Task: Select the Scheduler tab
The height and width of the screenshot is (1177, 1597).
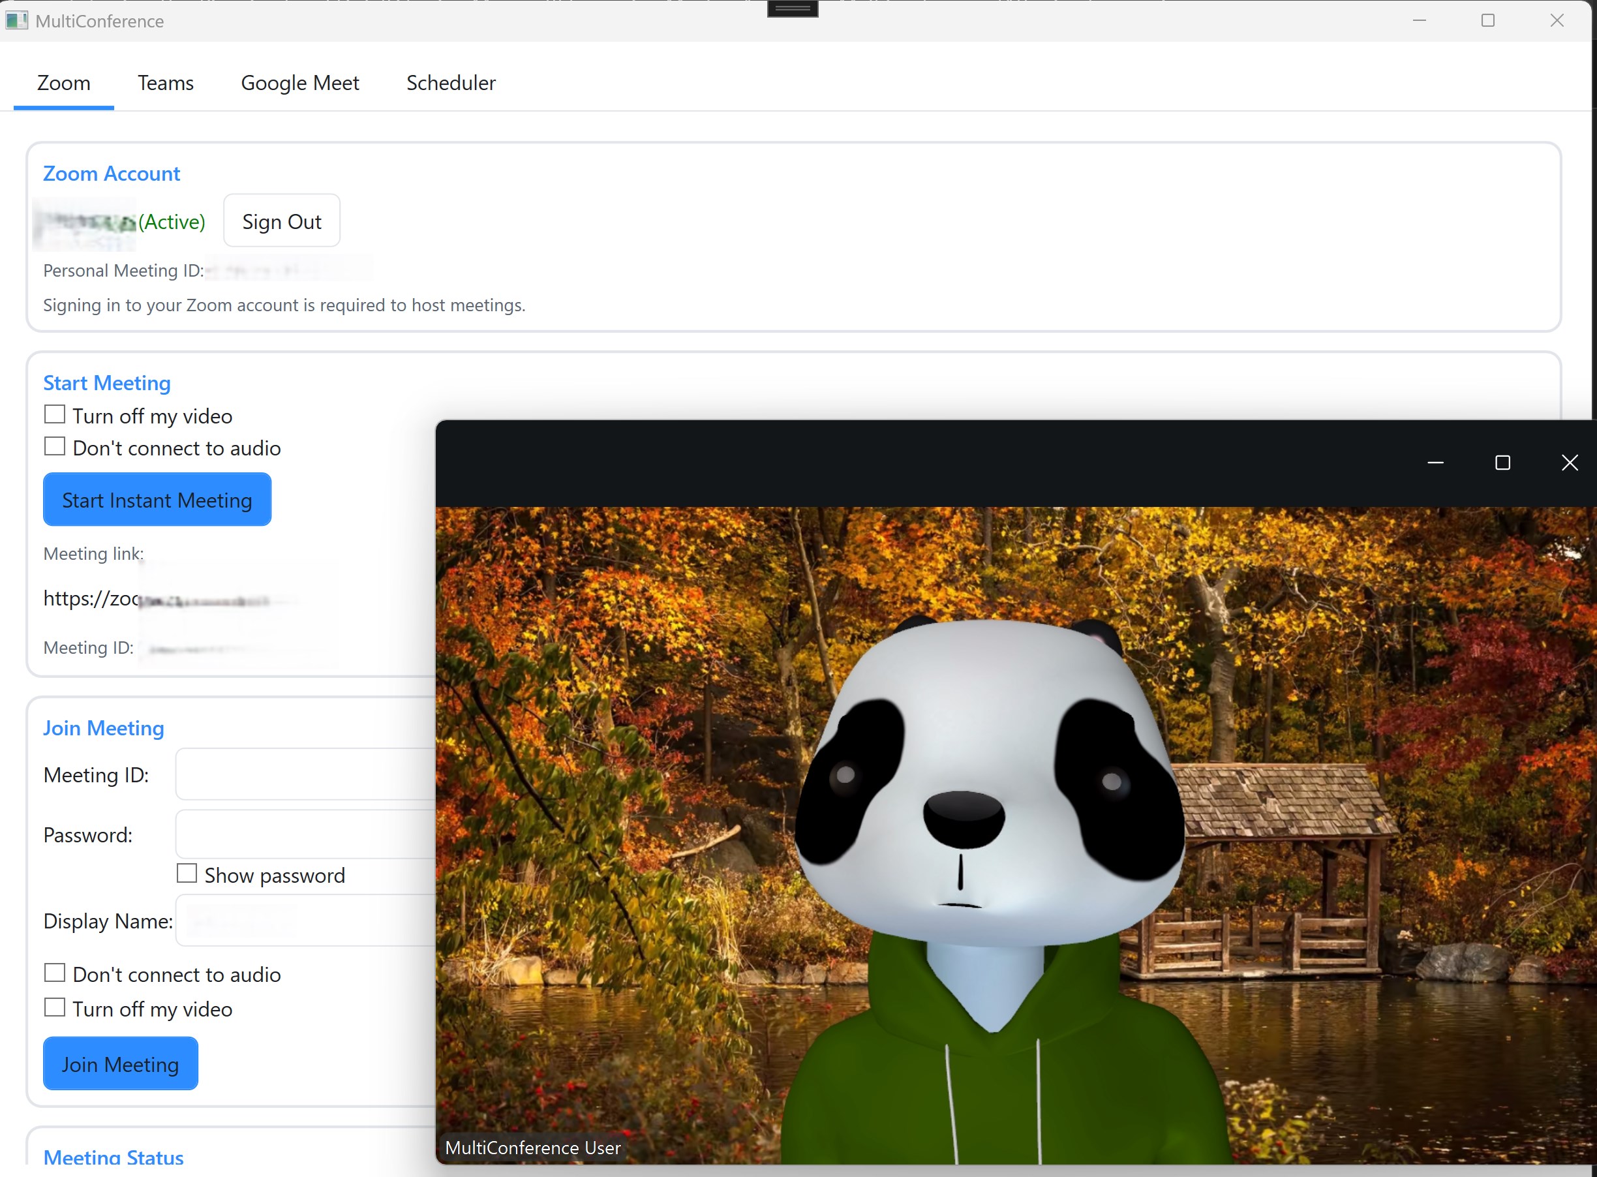Action: tap(451, 83)
